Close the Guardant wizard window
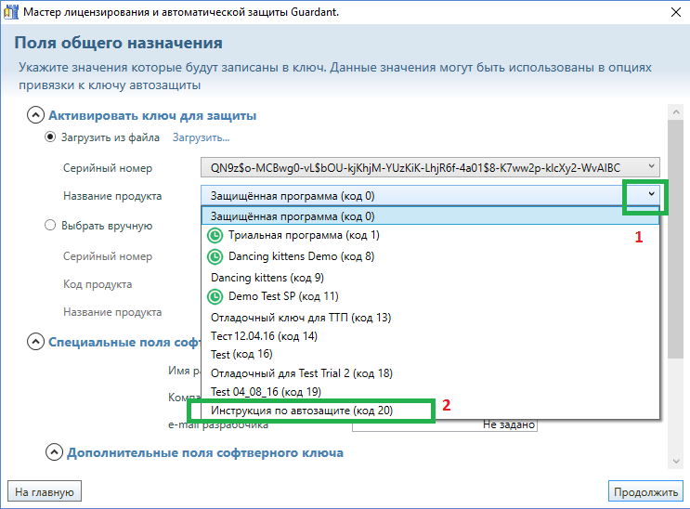Screen dimensions: 690x509 671,13
